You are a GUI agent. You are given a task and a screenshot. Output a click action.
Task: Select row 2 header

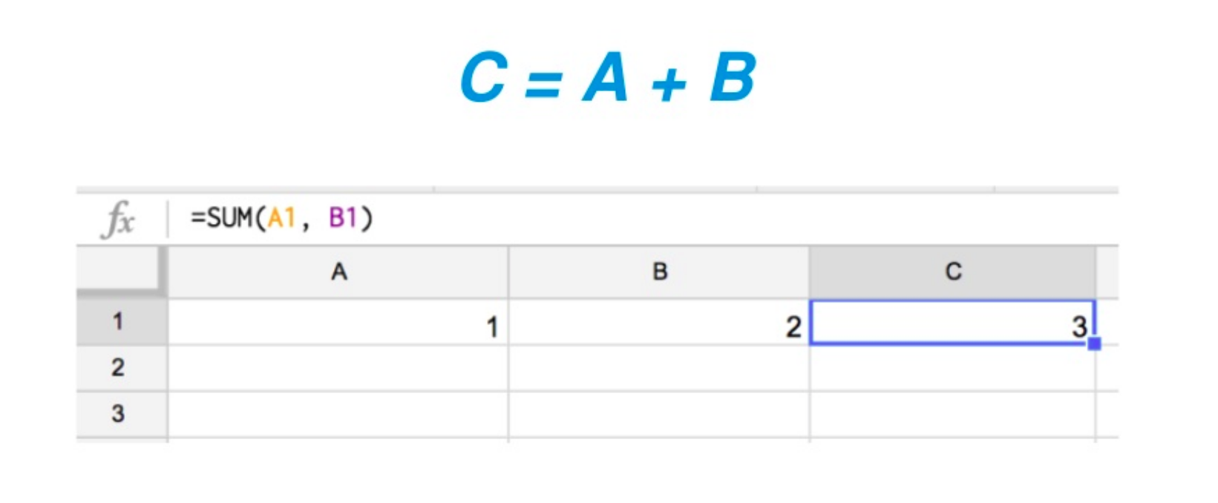coord(119,367)
